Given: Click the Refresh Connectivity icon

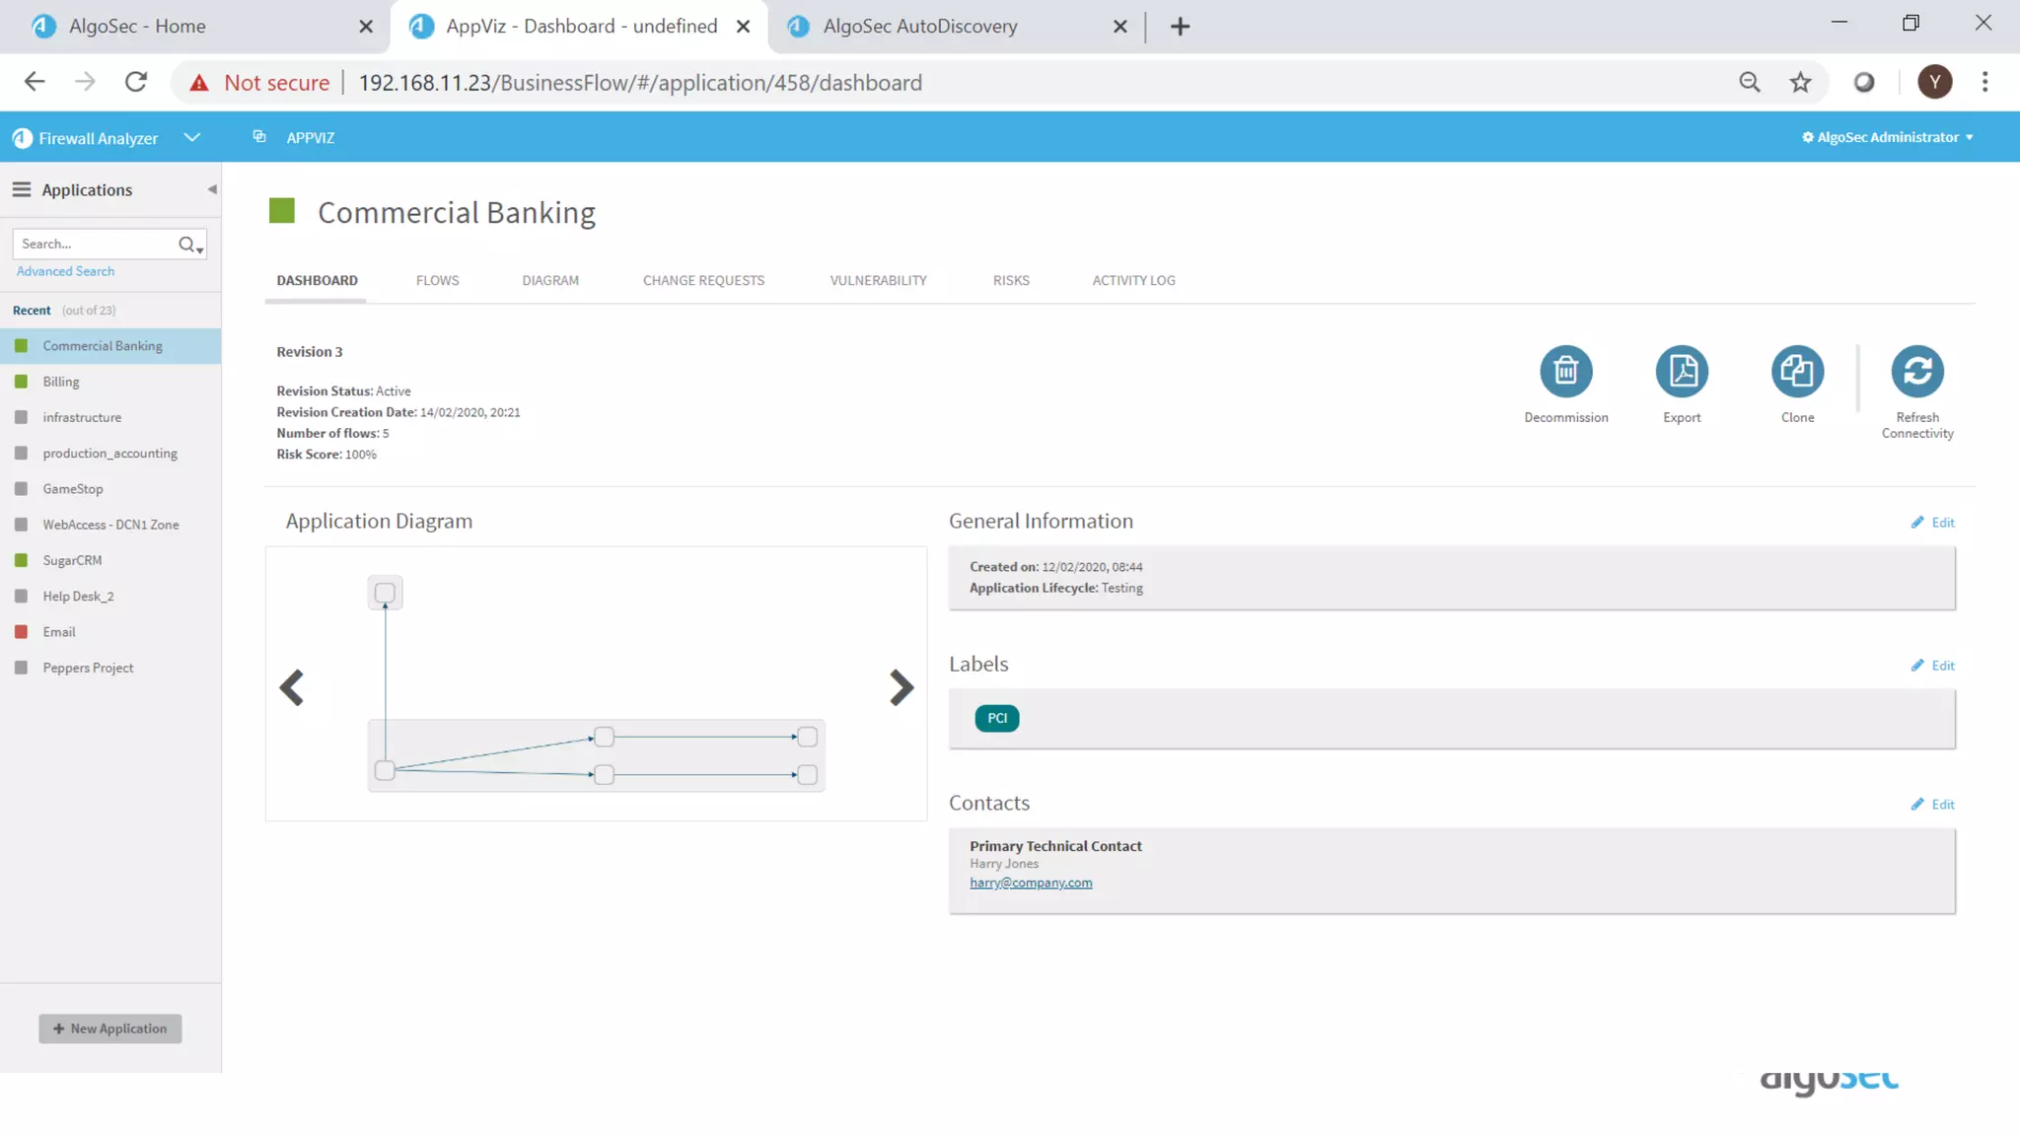Looking at the screenshot, I should 1916,372.
